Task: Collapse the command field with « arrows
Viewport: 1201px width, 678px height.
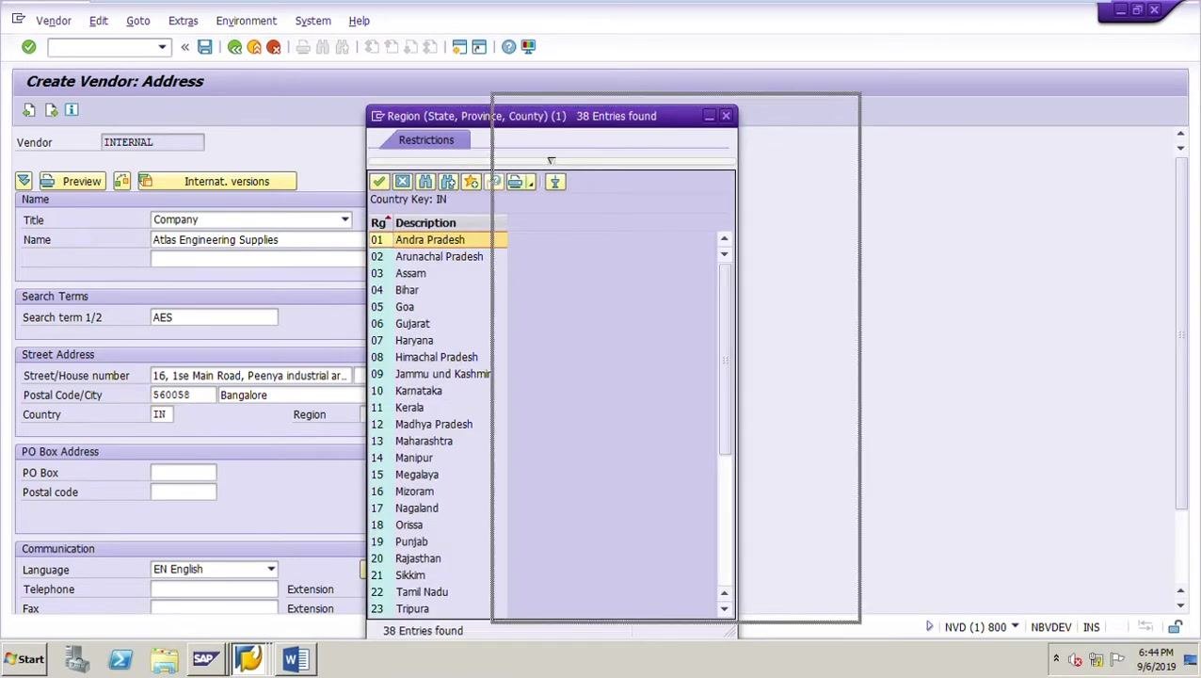Action: 184,47
